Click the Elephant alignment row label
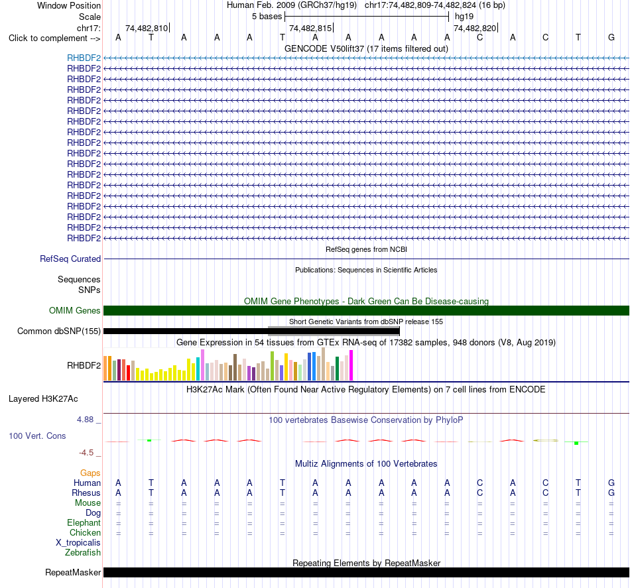 [x=84, y=522]
